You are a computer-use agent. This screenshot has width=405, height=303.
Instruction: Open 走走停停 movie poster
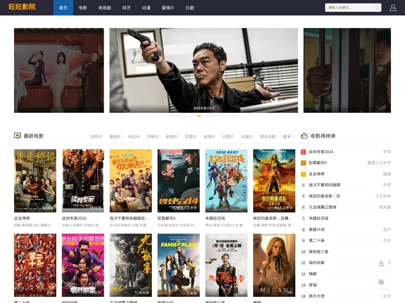pos(35,181)
